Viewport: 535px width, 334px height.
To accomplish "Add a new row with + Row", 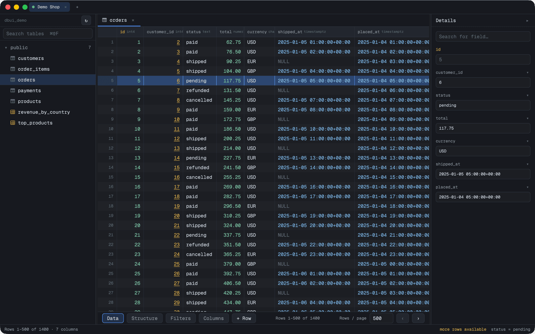I will point(244,318).
